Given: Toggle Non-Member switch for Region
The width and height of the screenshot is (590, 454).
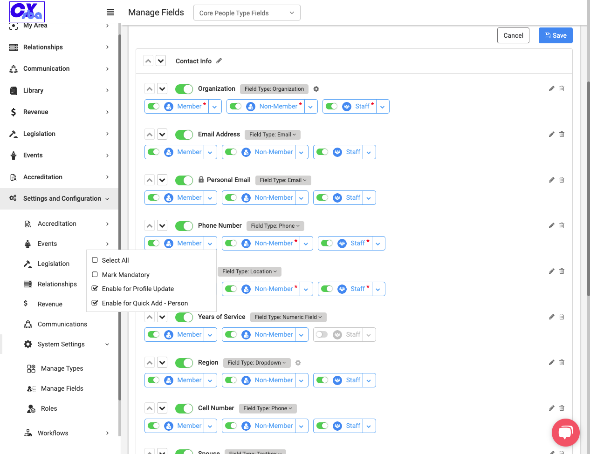Looking at the screenshot, I should point(231,380).
